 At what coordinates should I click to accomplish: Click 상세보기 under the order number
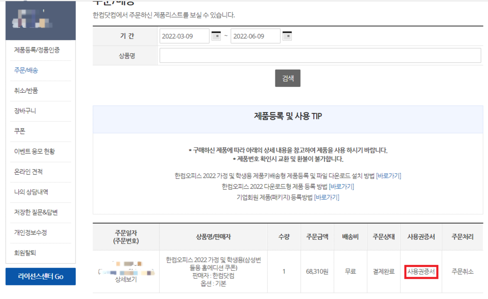point(126,280)
